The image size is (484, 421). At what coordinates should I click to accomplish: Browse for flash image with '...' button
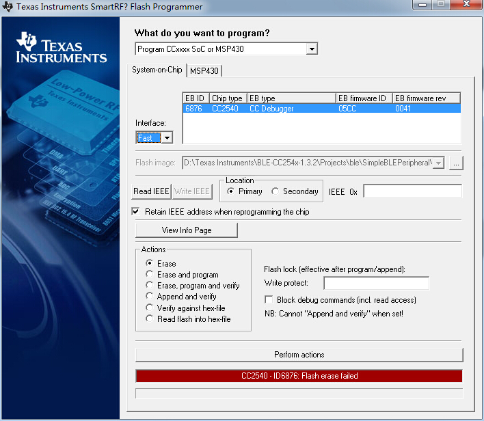click(x=456, y=163)
